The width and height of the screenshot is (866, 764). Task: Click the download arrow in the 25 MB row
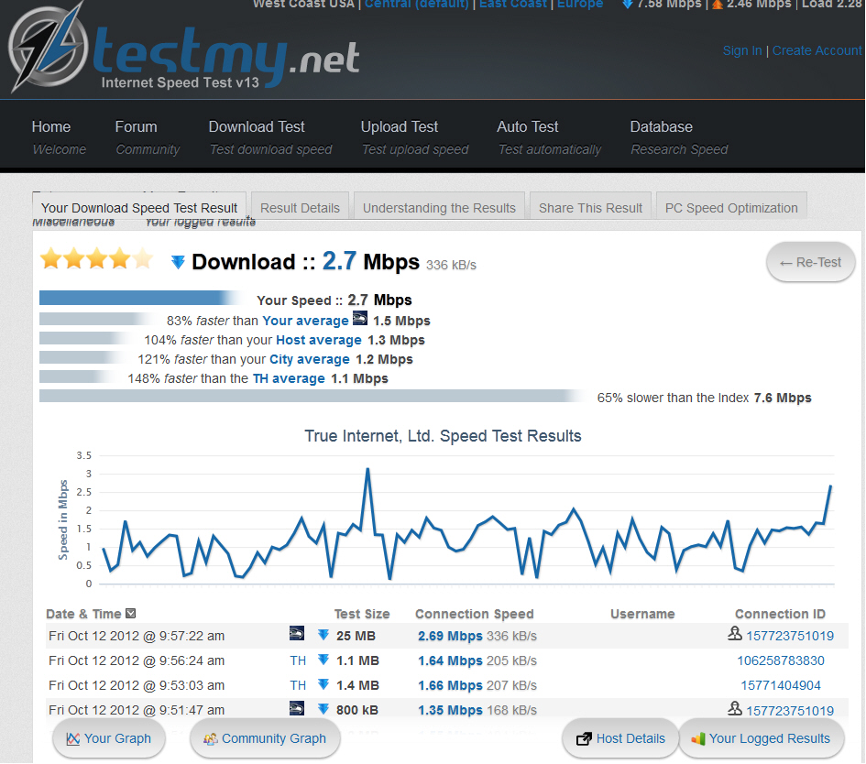pos(323,635)
